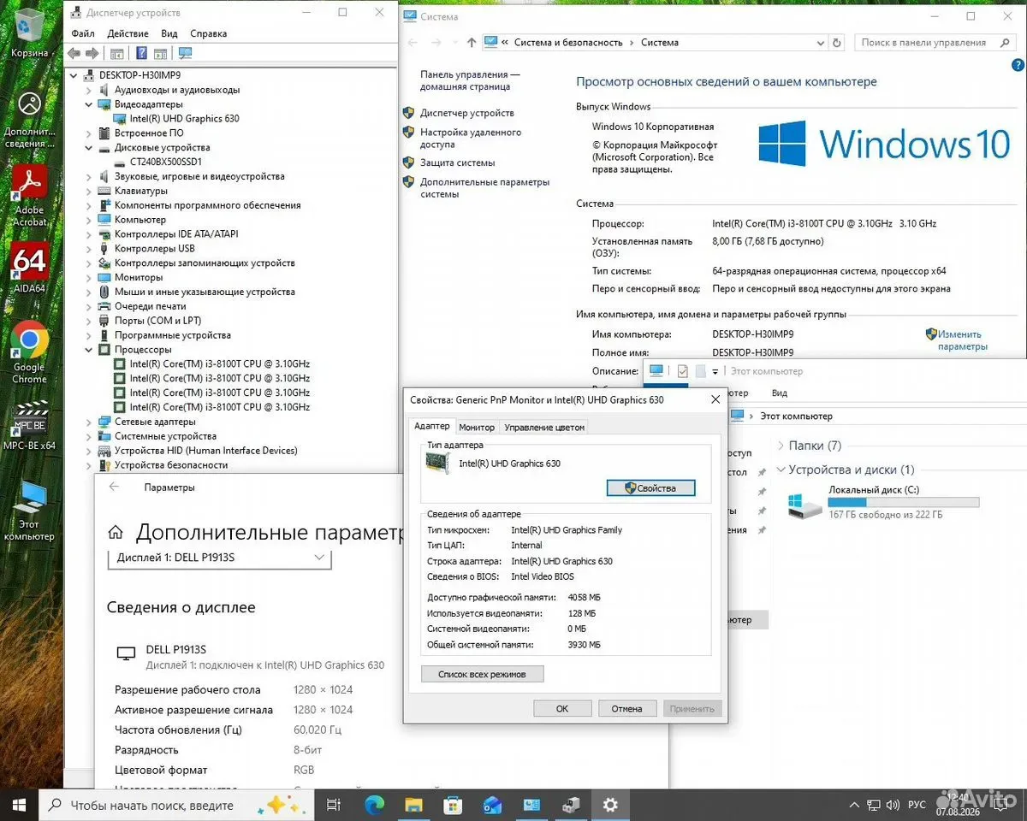Open the Вид tab in Explorer ribbon
The width and height of the screenshot is (1027, 821).
(780, 393)
